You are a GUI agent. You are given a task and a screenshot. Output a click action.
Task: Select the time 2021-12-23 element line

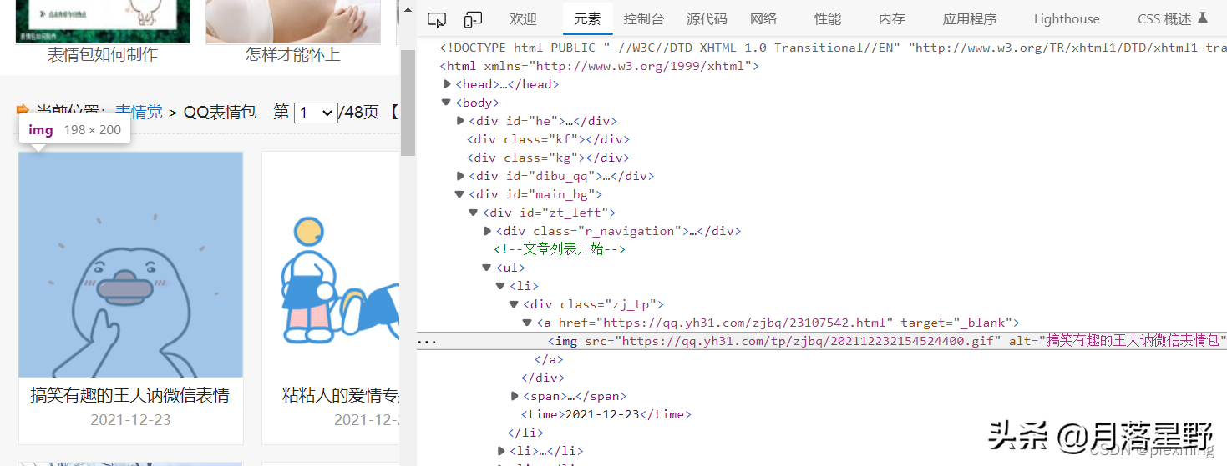point(606,414)
